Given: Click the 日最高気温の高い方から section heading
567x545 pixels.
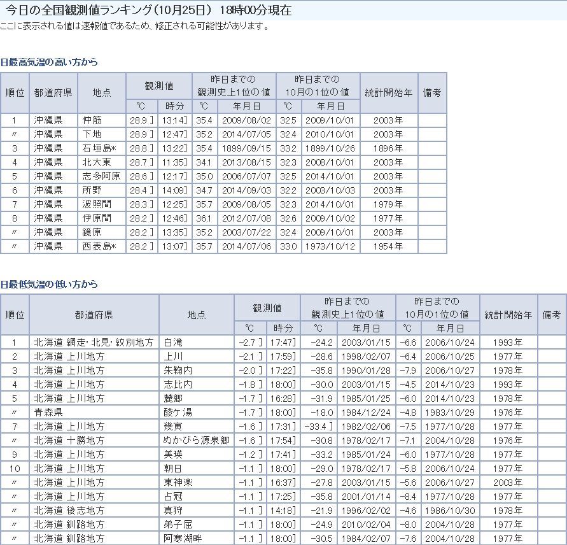Looking at the screenshot, I should (x=50, y=62).
